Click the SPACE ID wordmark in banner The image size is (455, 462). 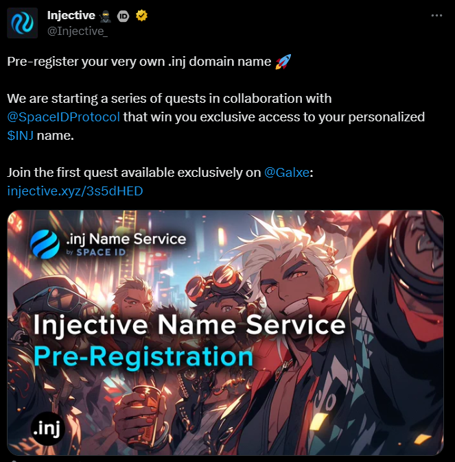coord(101,252)
